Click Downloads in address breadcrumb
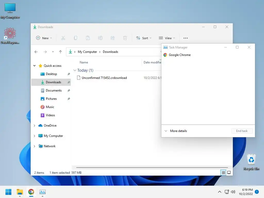This screenshot has height=198, width=264. click(x=110, y=52)
